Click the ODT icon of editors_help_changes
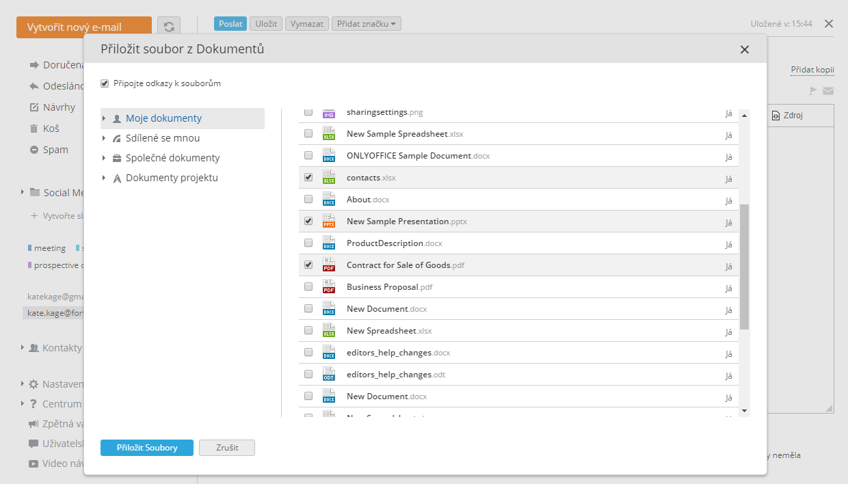 329,375
